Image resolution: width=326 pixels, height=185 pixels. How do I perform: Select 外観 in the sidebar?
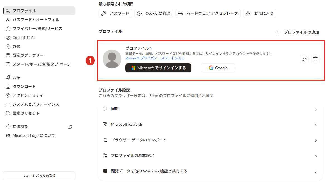tap(39, 46)
